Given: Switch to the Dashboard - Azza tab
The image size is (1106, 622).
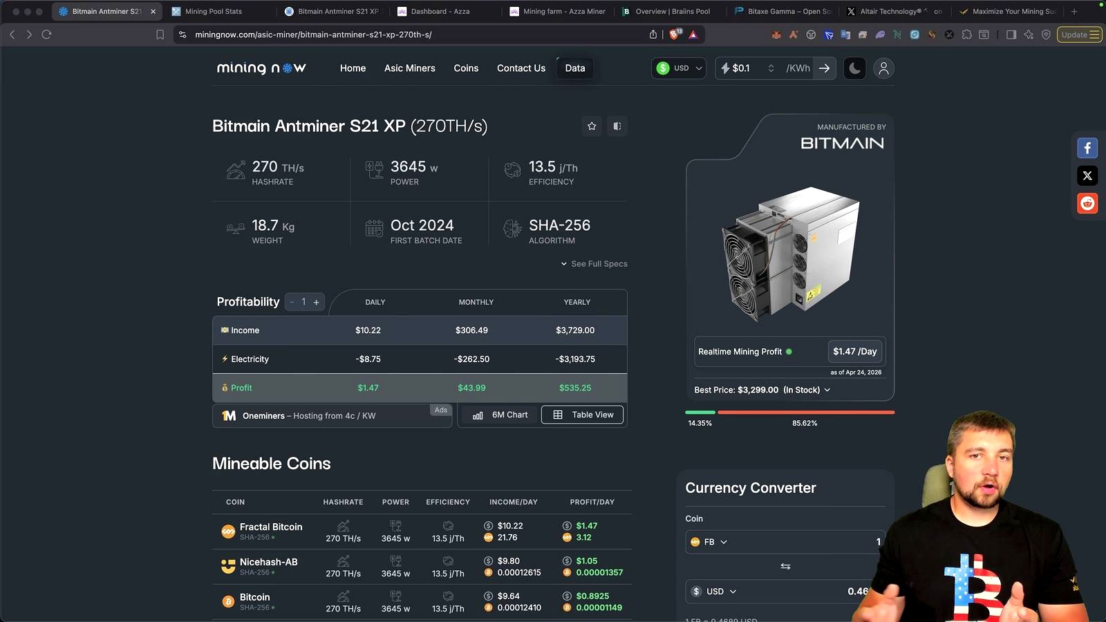Looking at the screenshot, I should tap(440, 12).
